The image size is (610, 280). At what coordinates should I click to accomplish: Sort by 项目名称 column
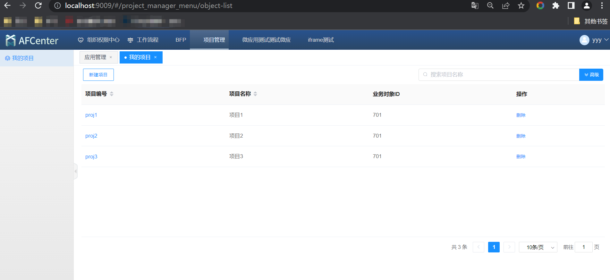tap(255, 94)
